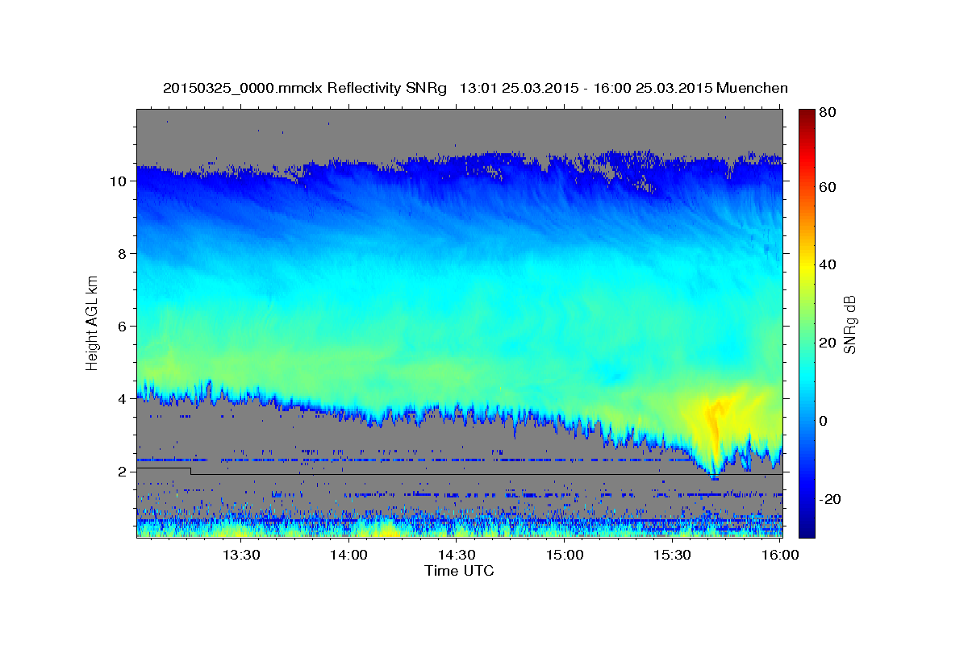The height and width of the screenshot is (645, 968).
Task: Click the 14:30 time tick label
Action: [x=457, y=555]
